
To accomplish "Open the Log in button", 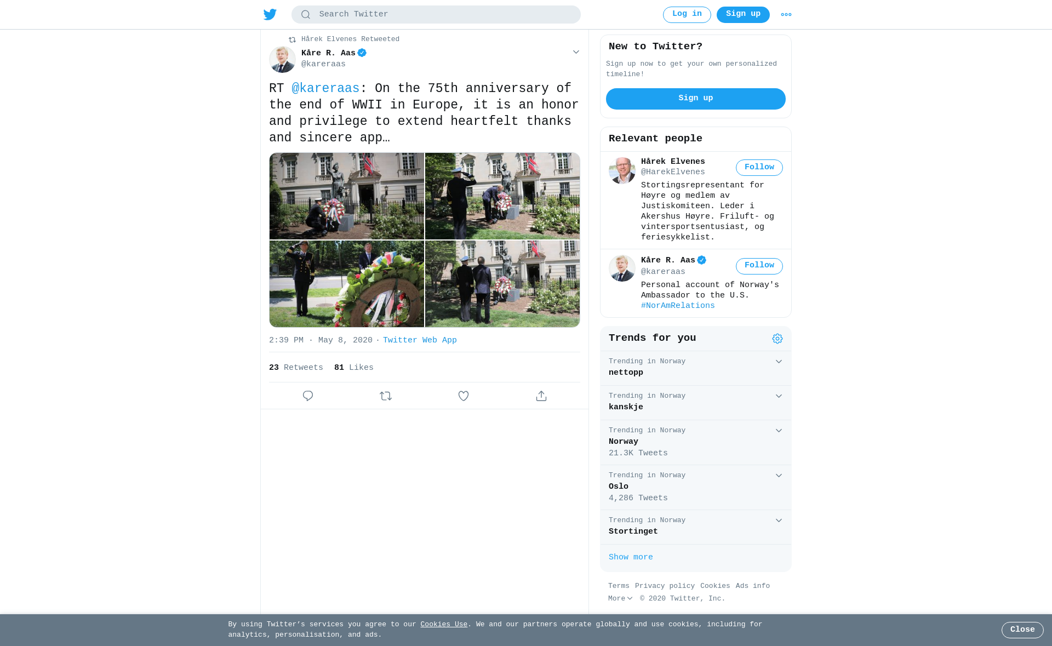I will pyautogui.click(x=687, y=15).
